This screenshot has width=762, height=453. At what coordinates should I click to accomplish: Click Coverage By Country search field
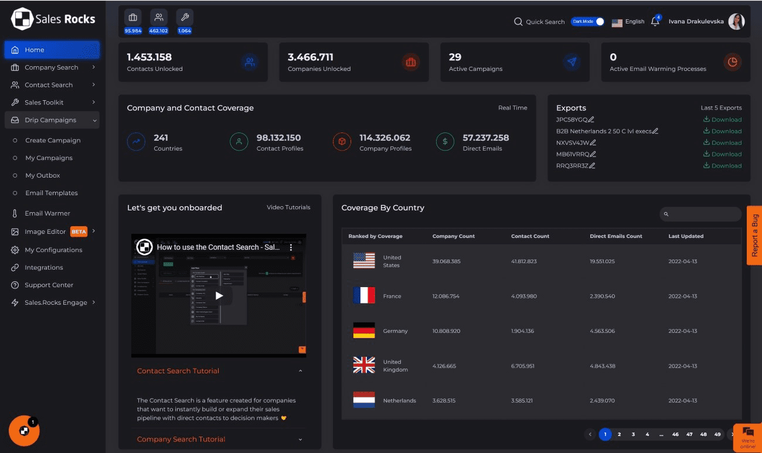700,214
